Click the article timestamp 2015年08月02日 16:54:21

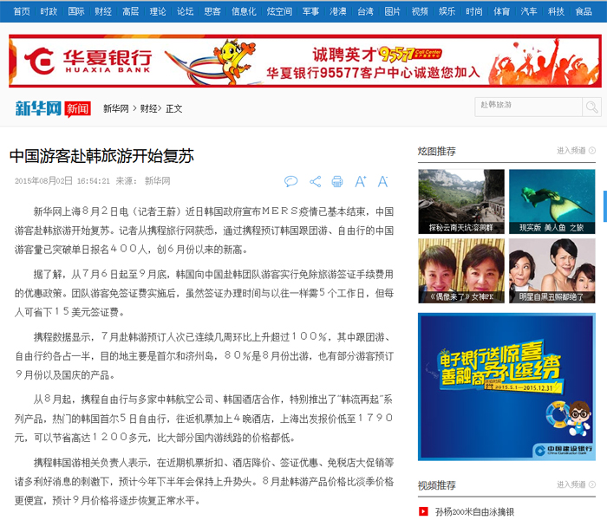point(62,180)
